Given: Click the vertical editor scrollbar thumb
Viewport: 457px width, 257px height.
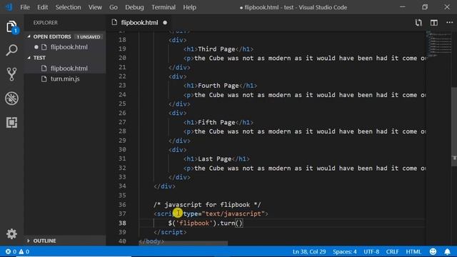Looking at the screenshot, I should point(454,127).
